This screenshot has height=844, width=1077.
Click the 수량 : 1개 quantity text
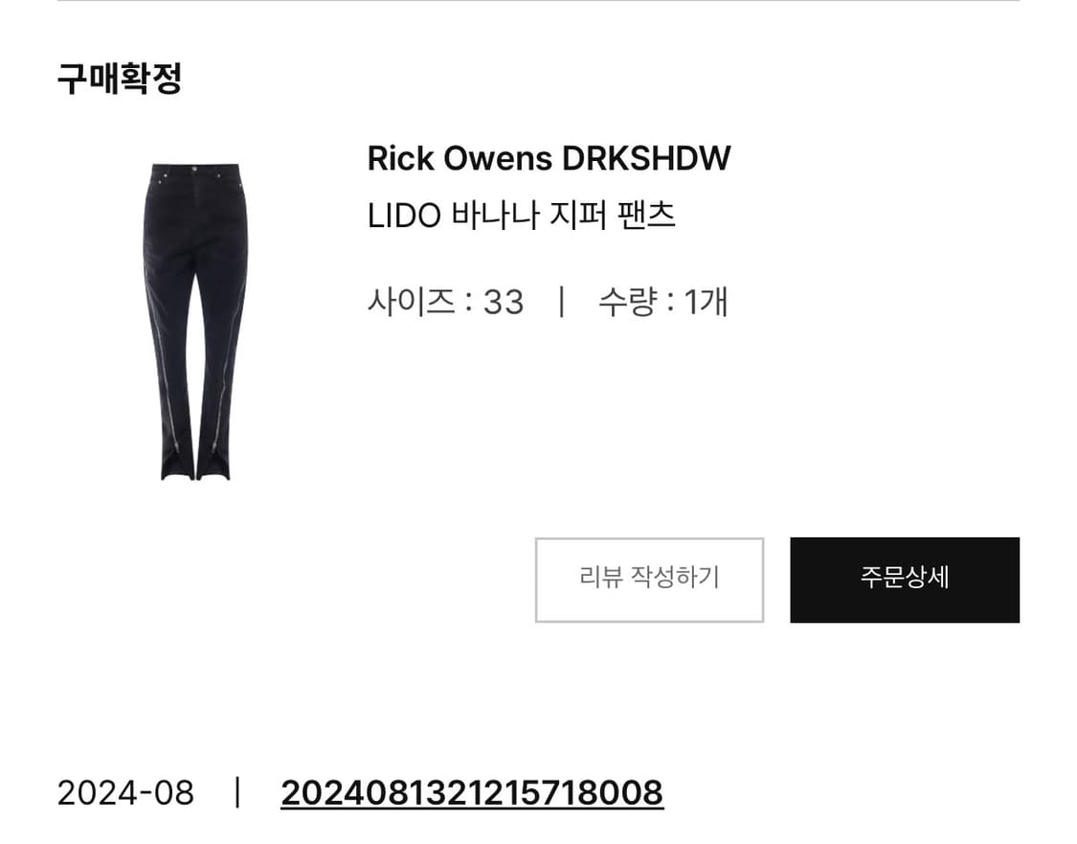pyautogui.click(x=662, y=301)
